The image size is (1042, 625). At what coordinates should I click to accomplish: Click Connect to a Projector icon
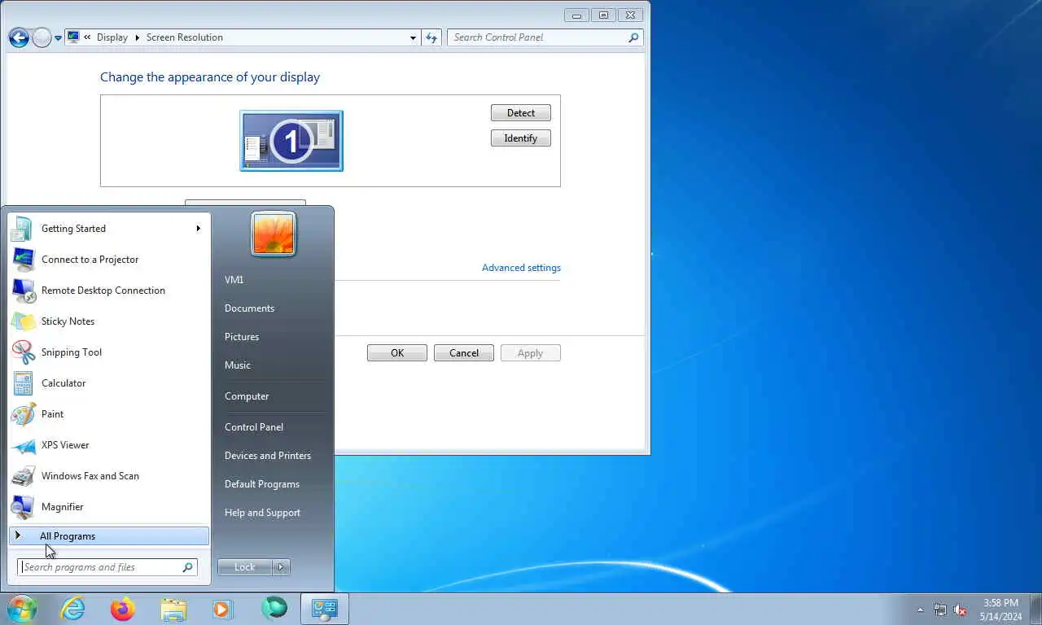[x=22, y=260]
